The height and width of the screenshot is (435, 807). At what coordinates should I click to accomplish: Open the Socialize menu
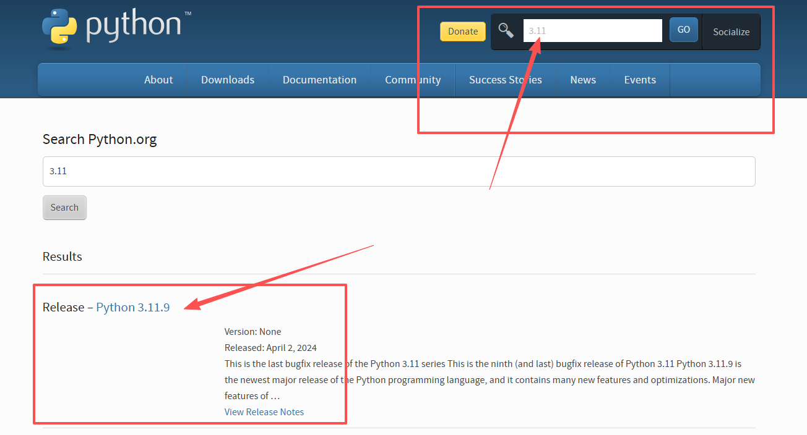[x=731, y=32]
